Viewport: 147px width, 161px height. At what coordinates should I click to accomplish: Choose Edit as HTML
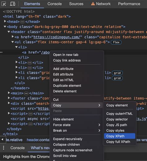[77, 80]
